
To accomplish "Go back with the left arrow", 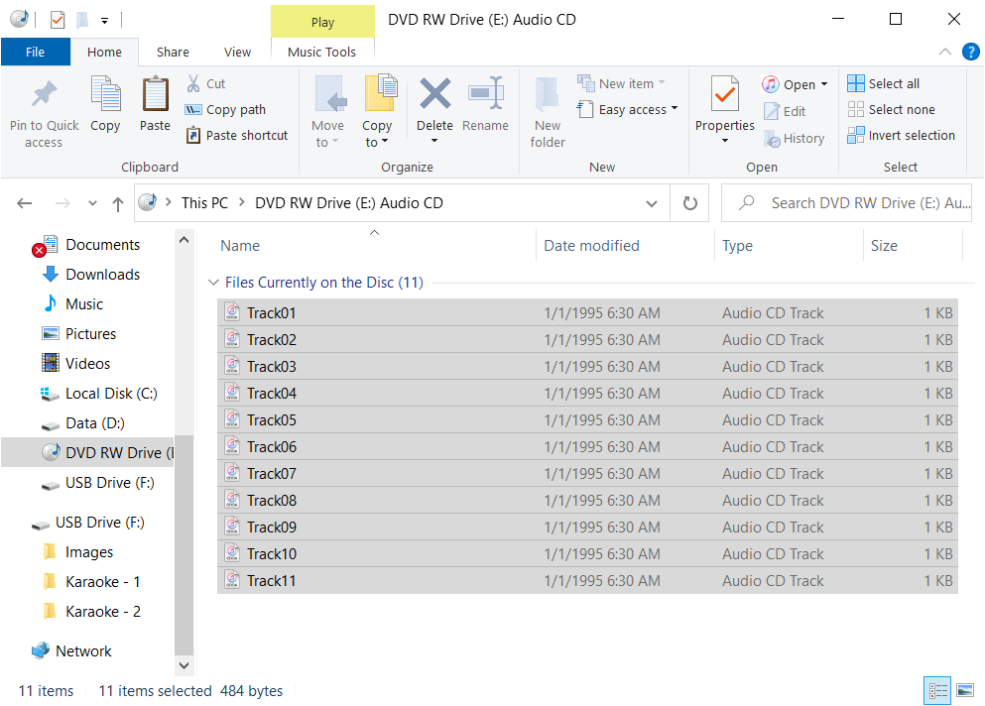I will click(x=25, y=203).
